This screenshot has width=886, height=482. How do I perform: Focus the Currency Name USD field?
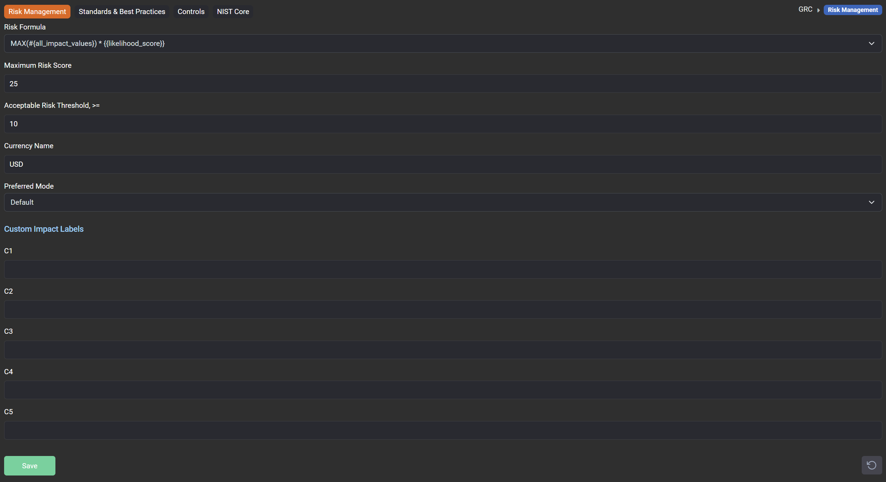point(443,164)
